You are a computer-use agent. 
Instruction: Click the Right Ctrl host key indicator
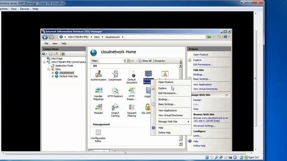click(x=253, y=157)
